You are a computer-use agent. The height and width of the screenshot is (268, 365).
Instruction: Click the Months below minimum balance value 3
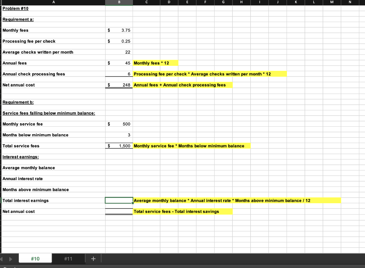(119, 135)
